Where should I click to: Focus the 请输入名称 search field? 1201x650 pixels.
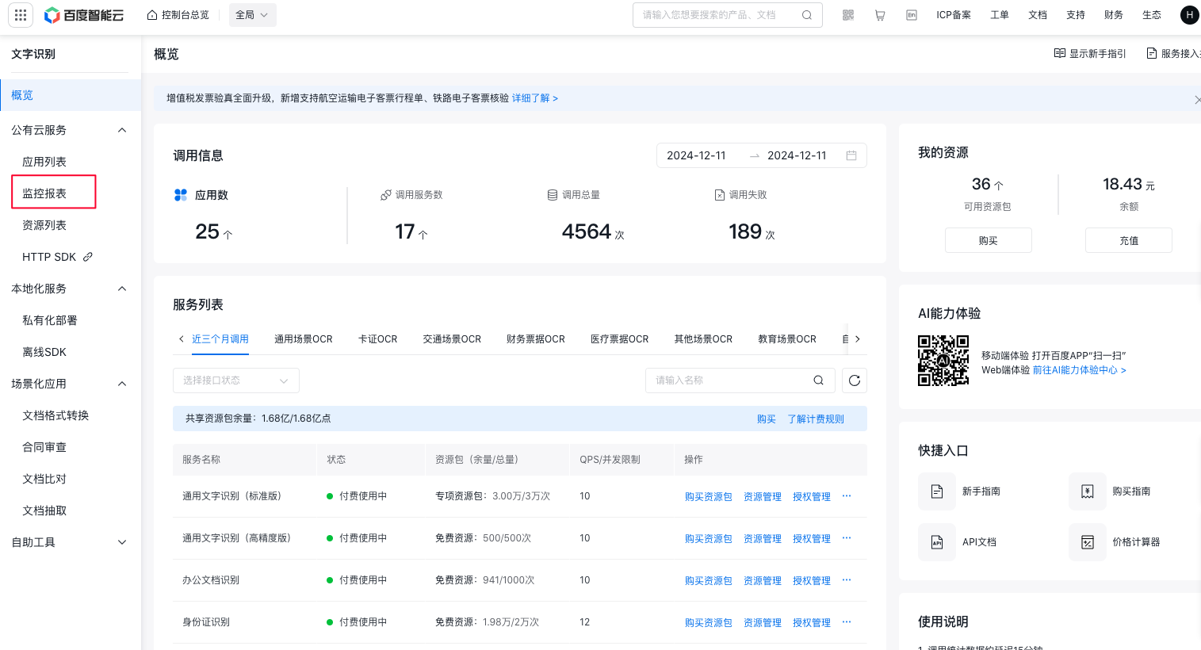[x=740, y=380]
